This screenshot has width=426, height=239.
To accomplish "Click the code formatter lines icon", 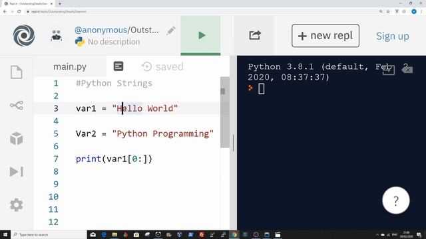I will [x=118, y=66].
